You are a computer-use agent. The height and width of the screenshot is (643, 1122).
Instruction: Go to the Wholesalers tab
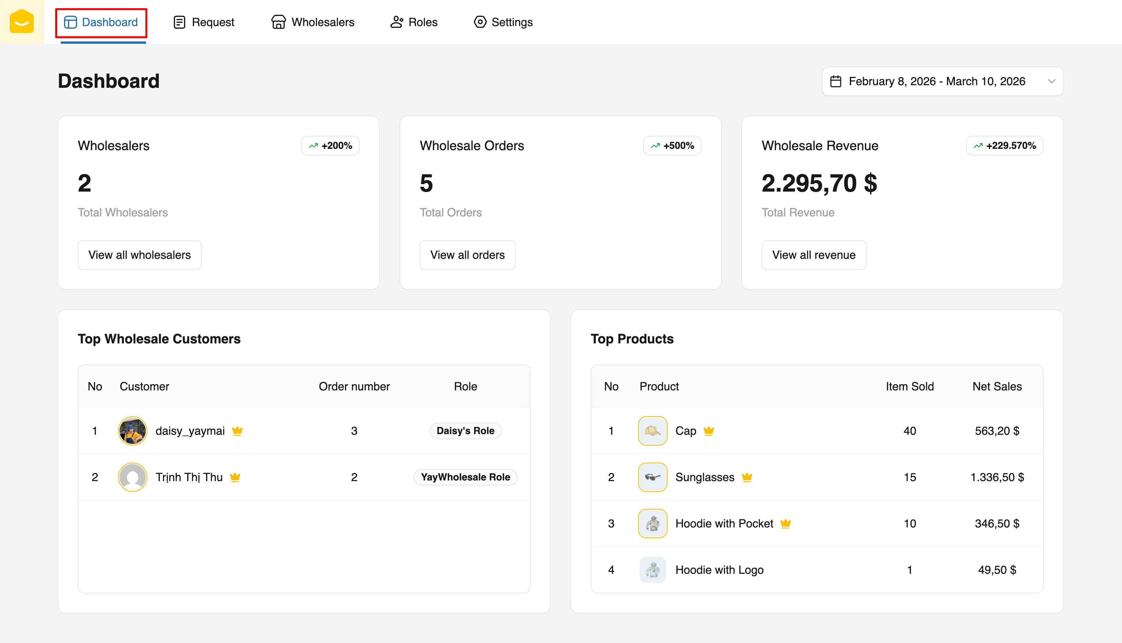click(x=313, y=22)
